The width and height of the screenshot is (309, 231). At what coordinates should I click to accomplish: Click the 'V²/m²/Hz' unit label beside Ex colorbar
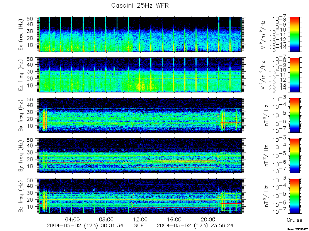pos(263,34)
